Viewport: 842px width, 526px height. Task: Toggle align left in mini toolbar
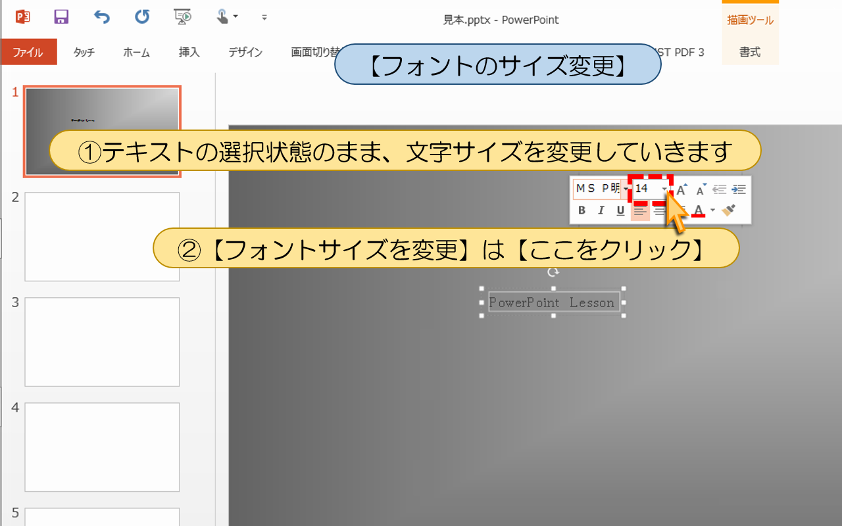coord(640,210)
